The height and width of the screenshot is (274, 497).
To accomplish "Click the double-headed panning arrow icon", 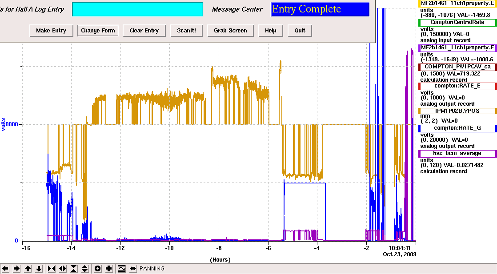I will pyautogui.click(x=133, y=269).
